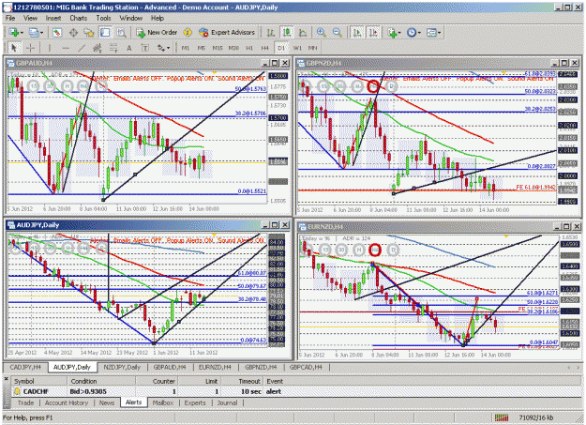Show the Market Watch window
Viewport: 586px width, 425px height.
57,33
